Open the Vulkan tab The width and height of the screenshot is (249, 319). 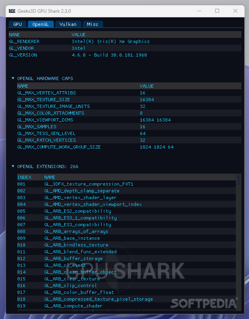pyautogui.click(x=68, y=24)
